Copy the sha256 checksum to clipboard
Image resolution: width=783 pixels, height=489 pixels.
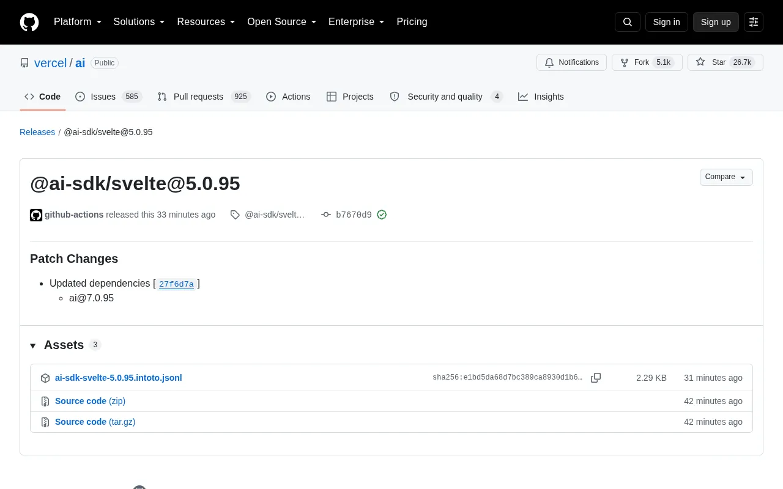(596, 378)
